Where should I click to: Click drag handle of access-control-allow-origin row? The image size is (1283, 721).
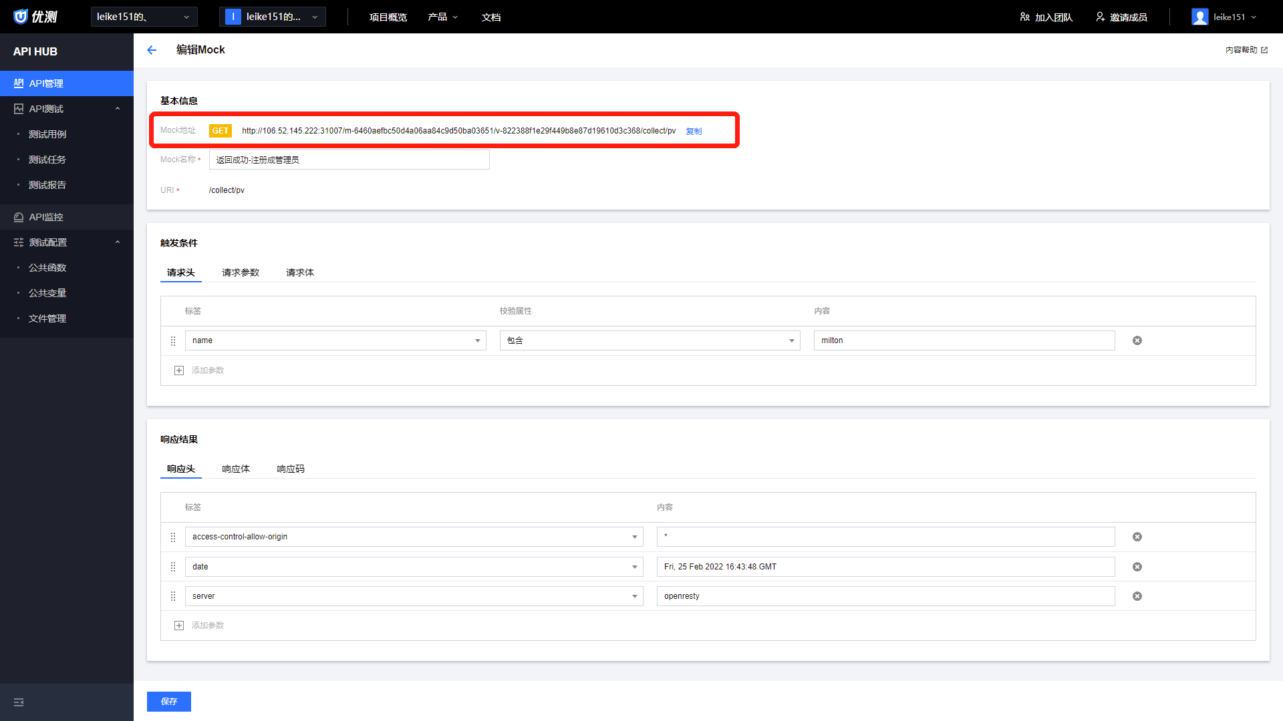pyautogui.click(x=173, y=537)
